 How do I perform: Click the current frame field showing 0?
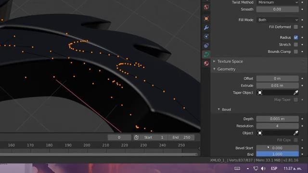click(x=119, y=137)
